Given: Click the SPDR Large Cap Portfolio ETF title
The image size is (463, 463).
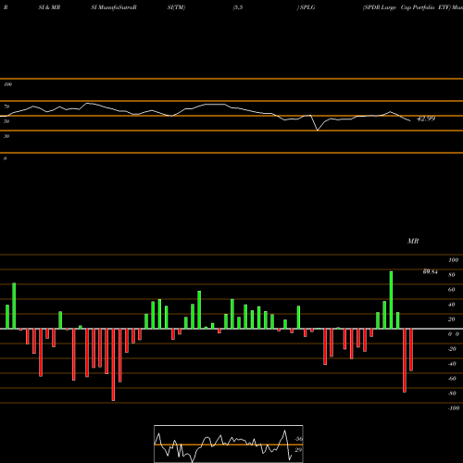Looking at the screenshot, I should point(407,7).
